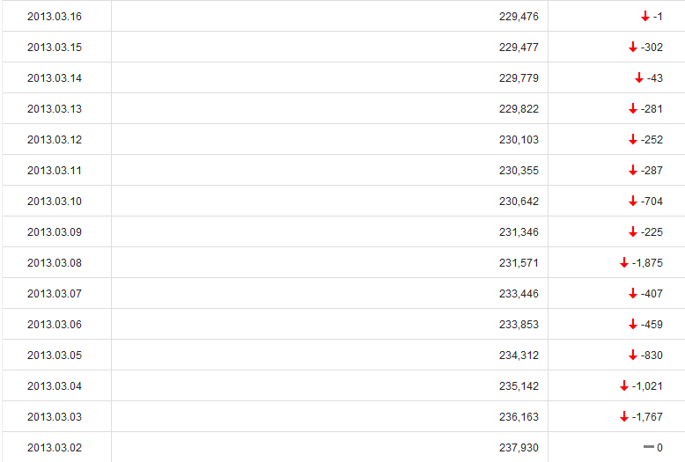Screen dimensions: 685x462
Task: Click the red down arrow beside -830
Action: [632, 356]
